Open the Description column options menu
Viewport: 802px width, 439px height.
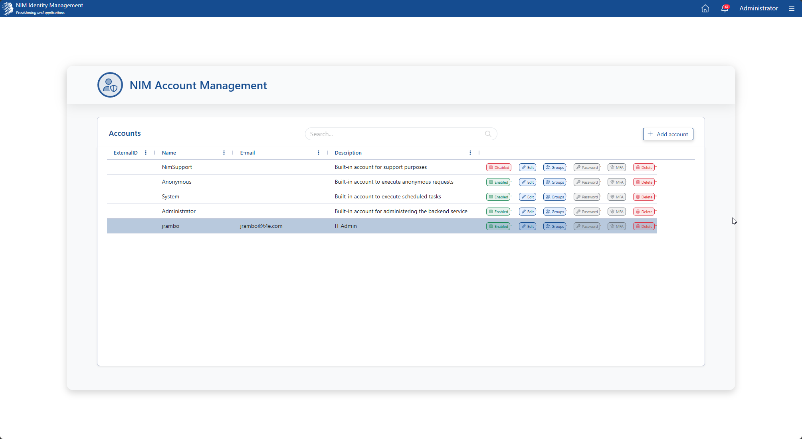[470, 153]
